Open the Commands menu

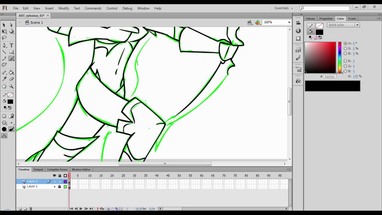(93, 8)
